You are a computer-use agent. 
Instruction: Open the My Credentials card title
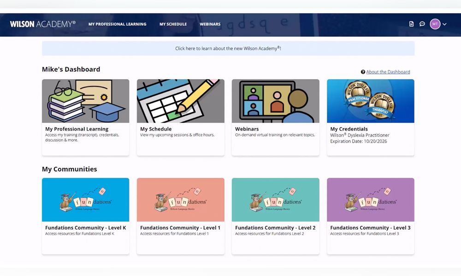pos(349,129)
